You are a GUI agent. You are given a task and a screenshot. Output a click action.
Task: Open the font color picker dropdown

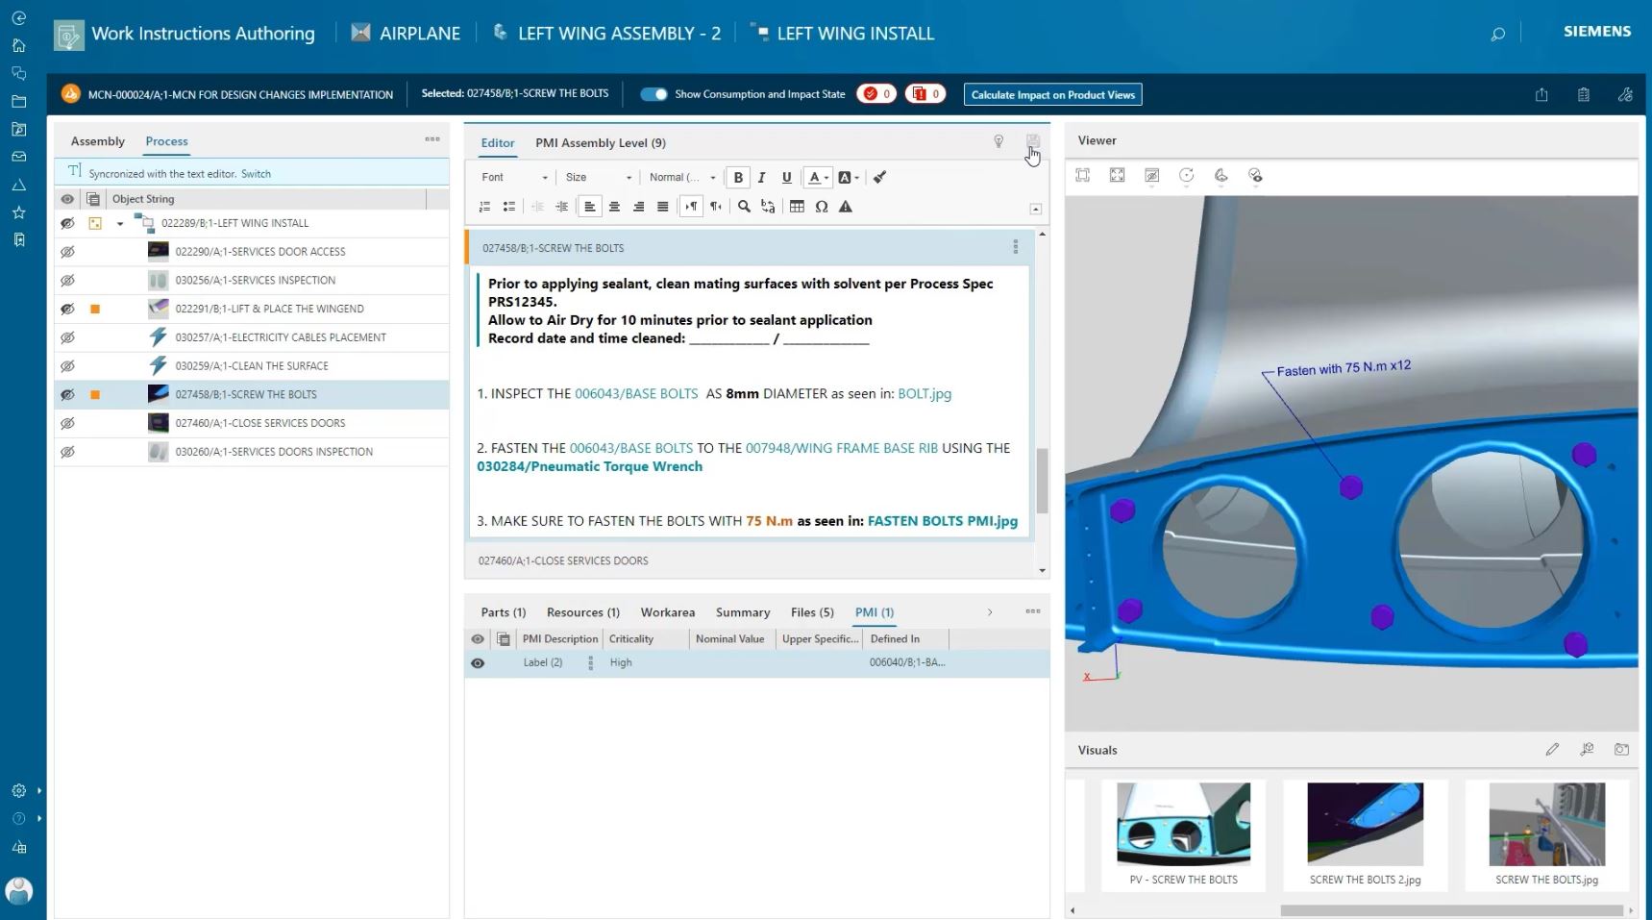point(826,177)
